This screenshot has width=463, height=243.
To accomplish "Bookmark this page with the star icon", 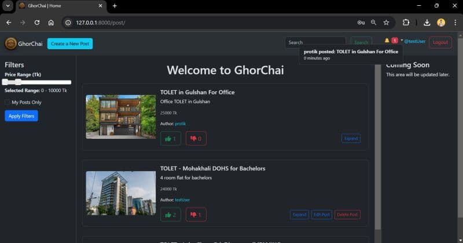I will click(386, 23).
